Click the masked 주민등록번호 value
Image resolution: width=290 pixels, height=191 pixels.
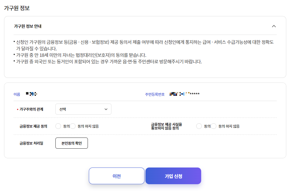(x=184, y=94)
